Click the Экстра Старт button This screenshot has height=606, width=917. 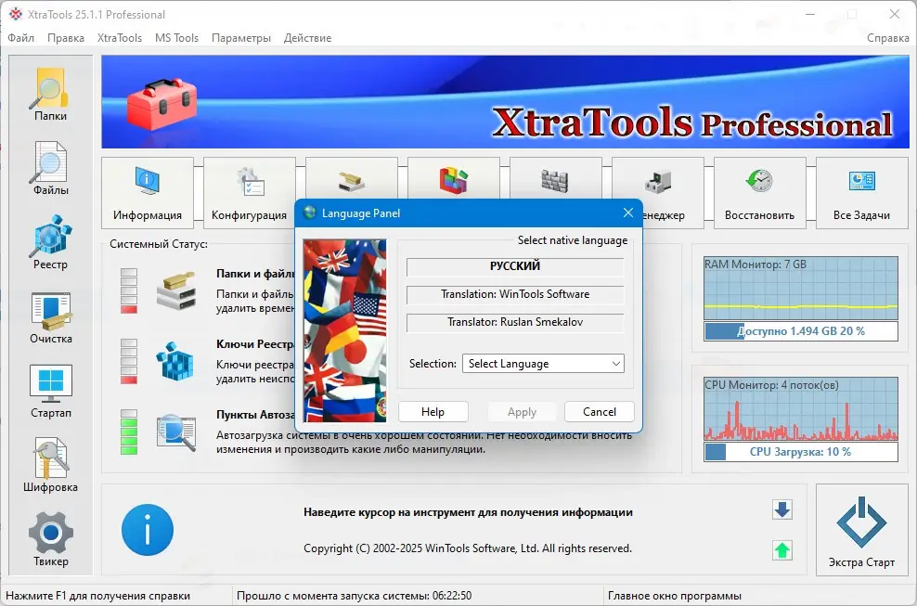click(x=861, y=530)
